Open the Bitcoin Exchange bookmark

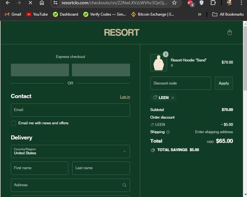click(152, 15)
